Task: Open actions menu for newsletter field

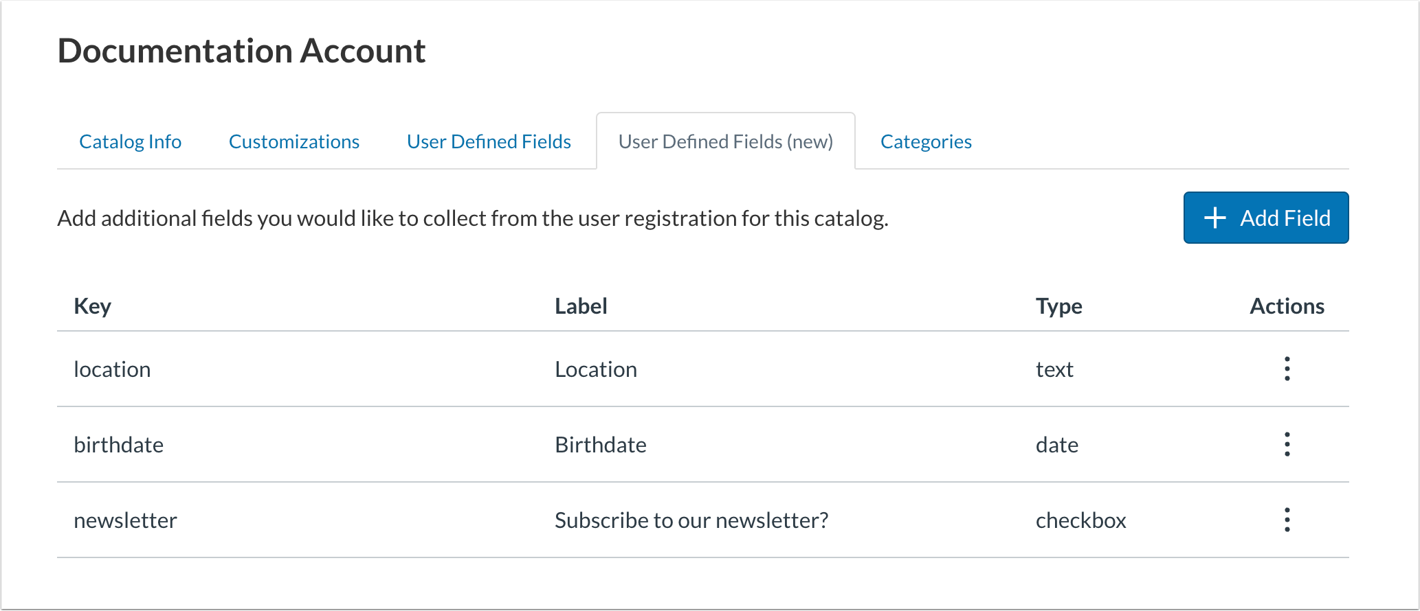Action: click(1287, 520)
